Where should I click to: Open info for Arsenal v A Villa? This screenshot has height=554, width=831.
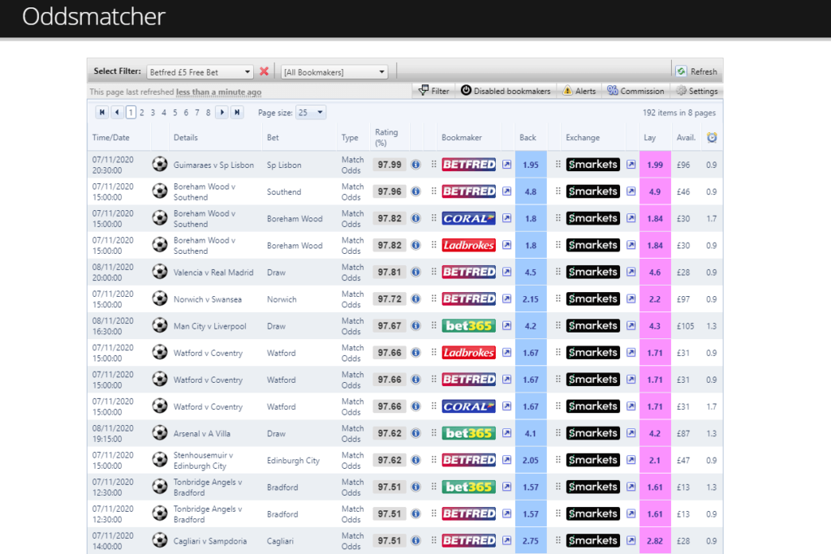416,433
